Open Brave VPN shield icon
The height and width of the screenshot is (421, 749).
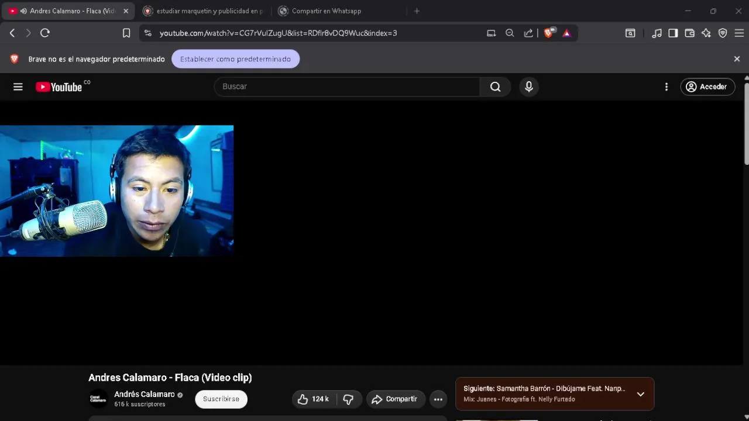(x=723, y=33)
